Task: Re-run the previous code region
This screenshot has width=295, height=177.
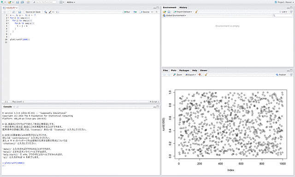Action: 135,12
